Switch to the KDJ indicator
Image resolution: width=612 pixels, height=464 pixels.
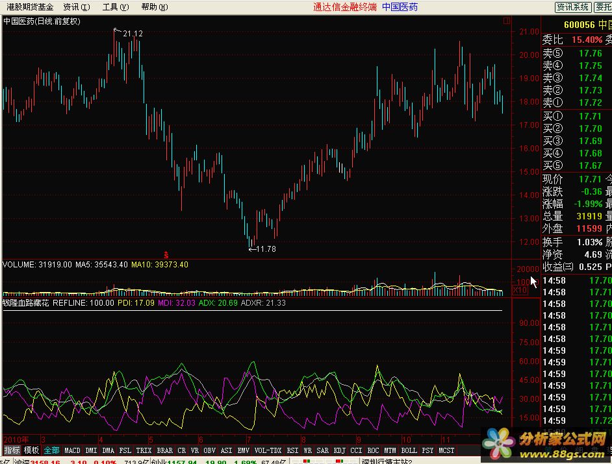click(339, 450)
